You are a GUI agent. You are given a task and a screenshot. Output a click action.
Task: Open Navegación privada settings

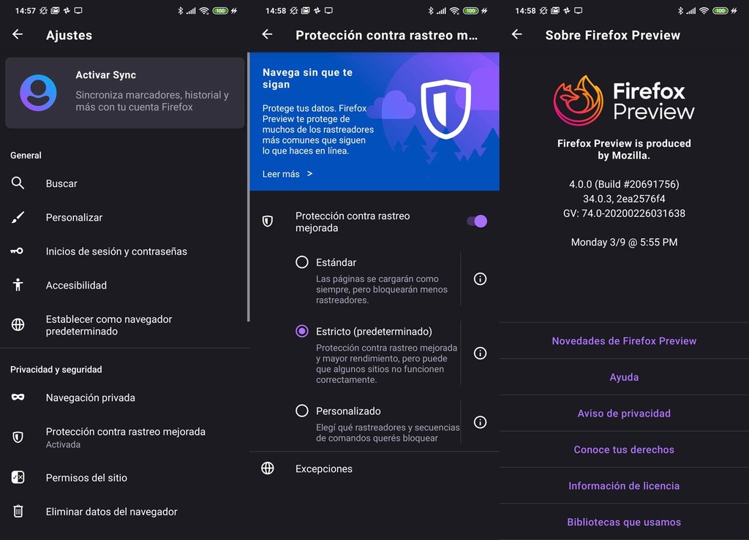coord(124,398)
